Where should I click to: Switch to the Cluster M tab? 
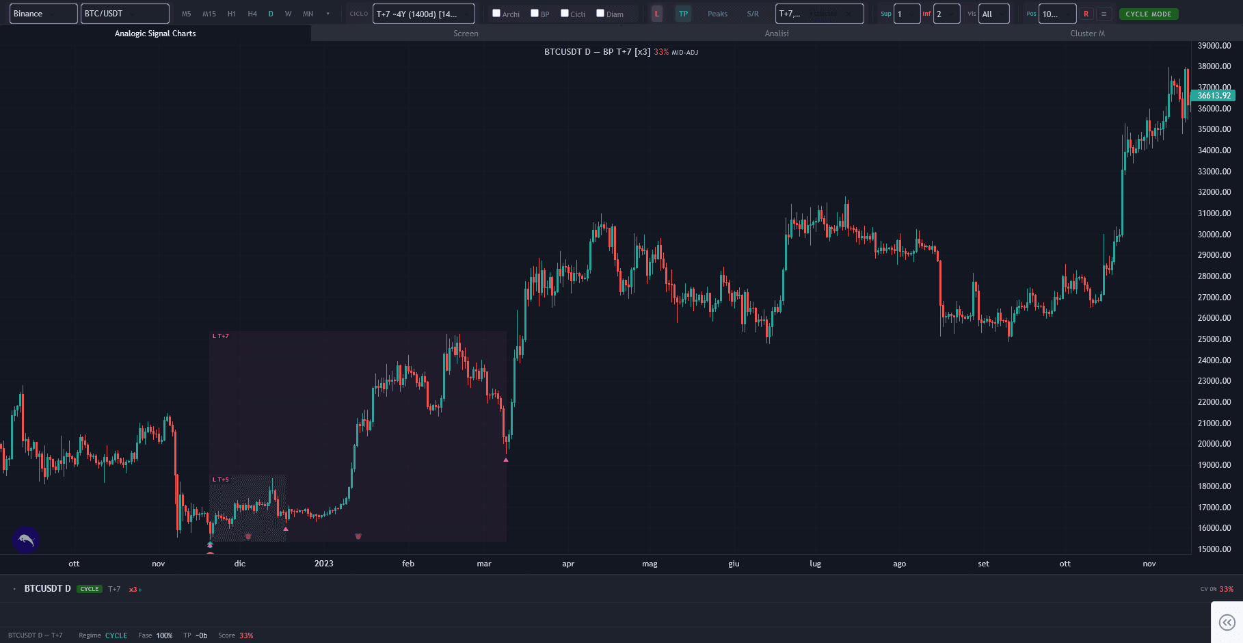(x=1087, y=34)
